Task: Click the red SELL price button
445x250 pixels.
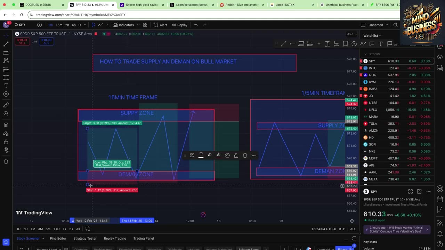Action: [x=22, y=41]
